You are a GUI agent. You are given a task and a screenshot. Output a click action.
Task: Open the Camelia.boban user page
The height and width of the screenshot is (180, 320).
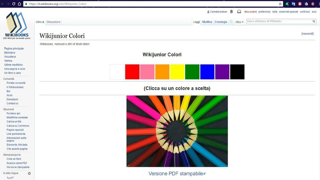click(218, 12)
